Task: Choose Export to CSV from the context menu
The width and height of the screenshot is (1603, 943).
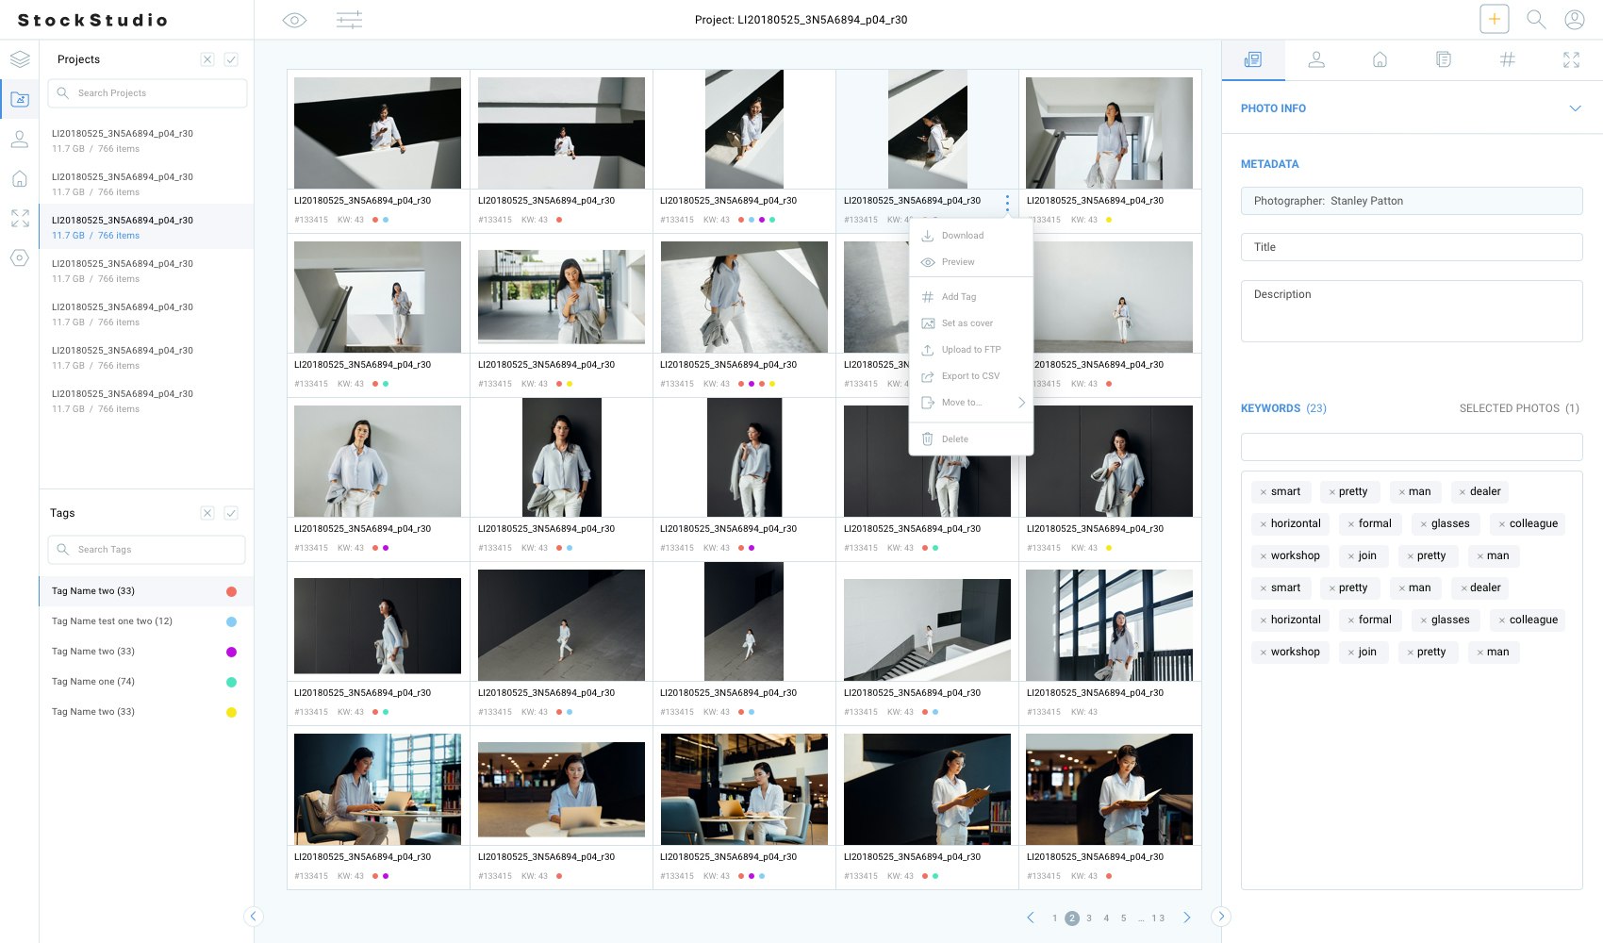Action: 970,375
